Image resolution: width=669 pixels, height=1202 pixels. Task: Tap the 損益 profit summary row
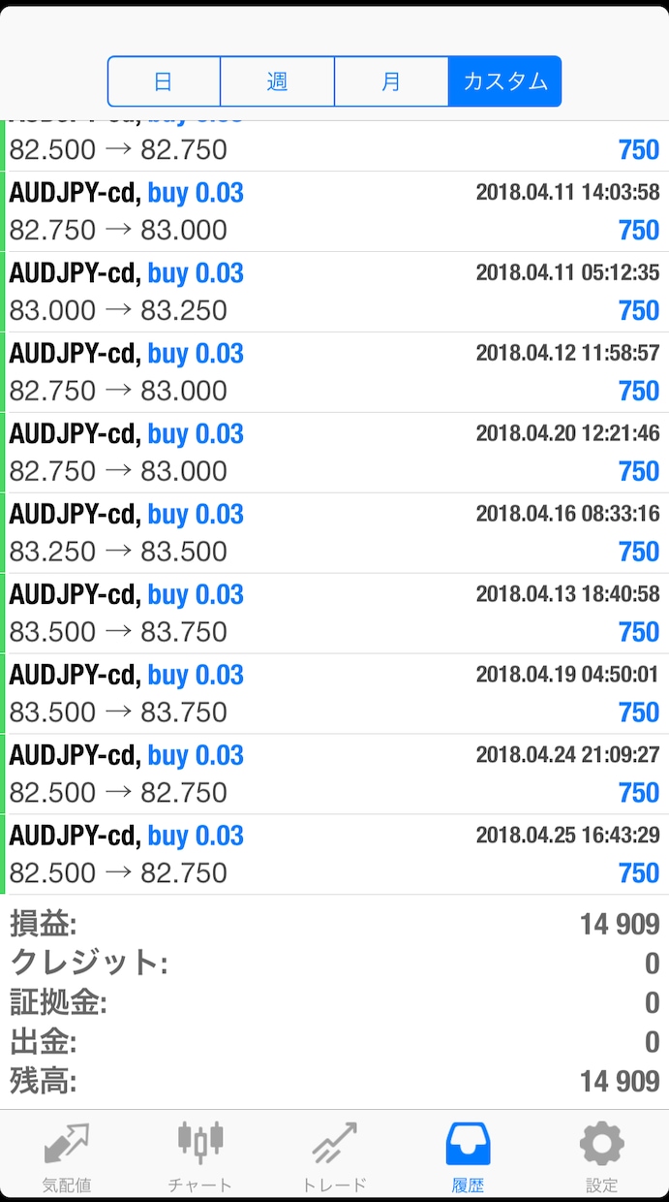tap(334, 924)
